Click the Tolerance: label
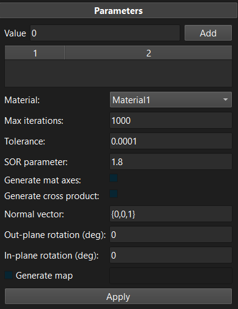 point(25,141)
